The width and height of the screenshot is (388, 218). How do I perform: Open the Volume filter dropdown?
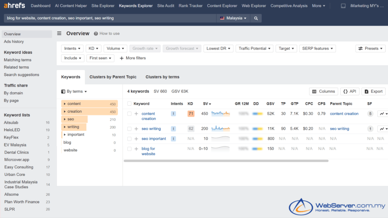pyautogui.click(x=115, y=48)
